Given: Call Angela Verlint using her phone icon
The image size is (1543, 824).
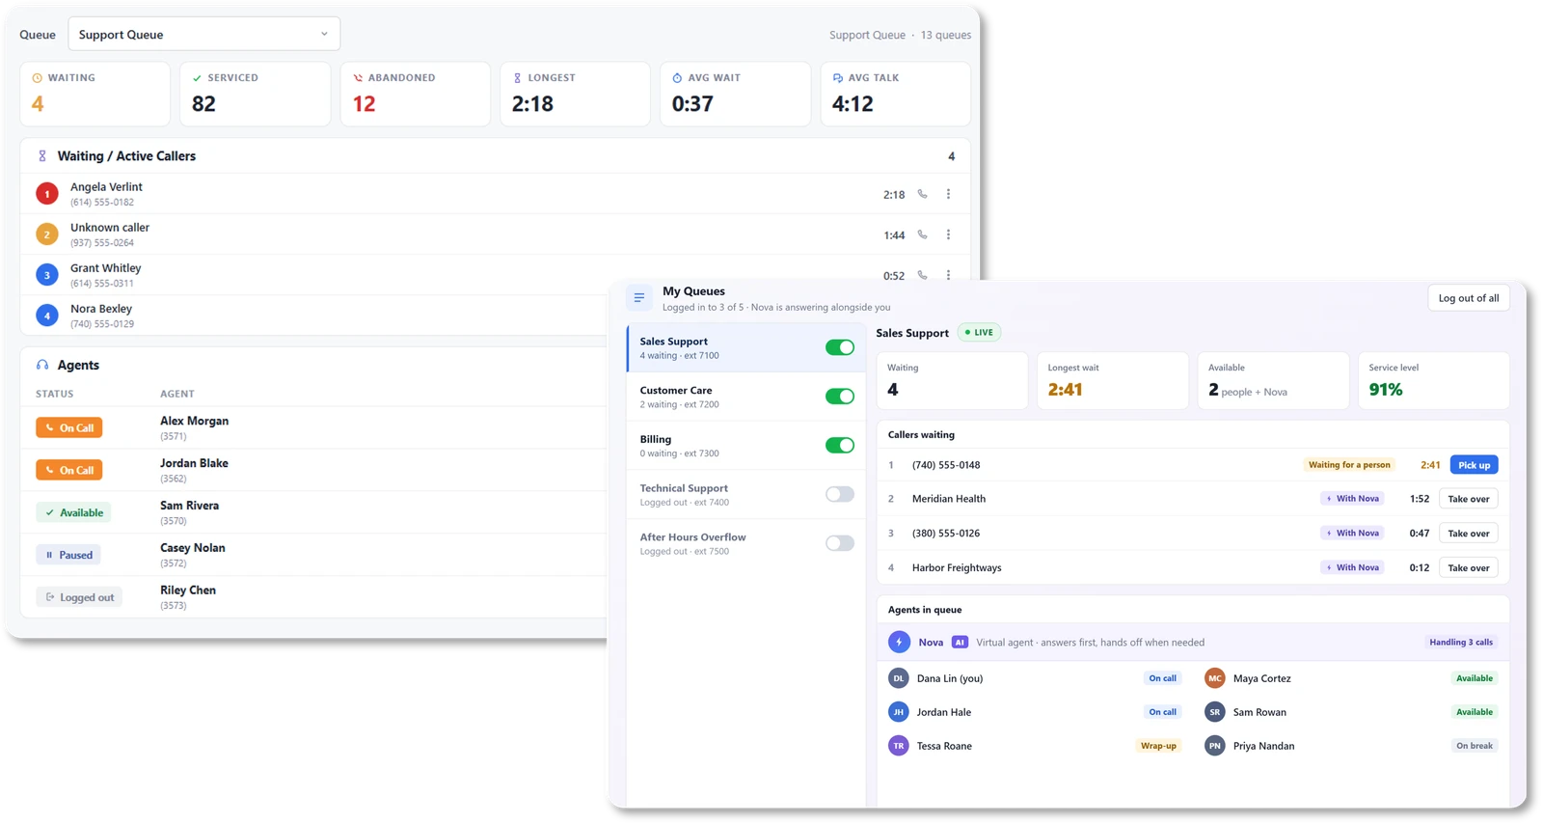Looking at the screenshot, I should (x=922, y=194).
